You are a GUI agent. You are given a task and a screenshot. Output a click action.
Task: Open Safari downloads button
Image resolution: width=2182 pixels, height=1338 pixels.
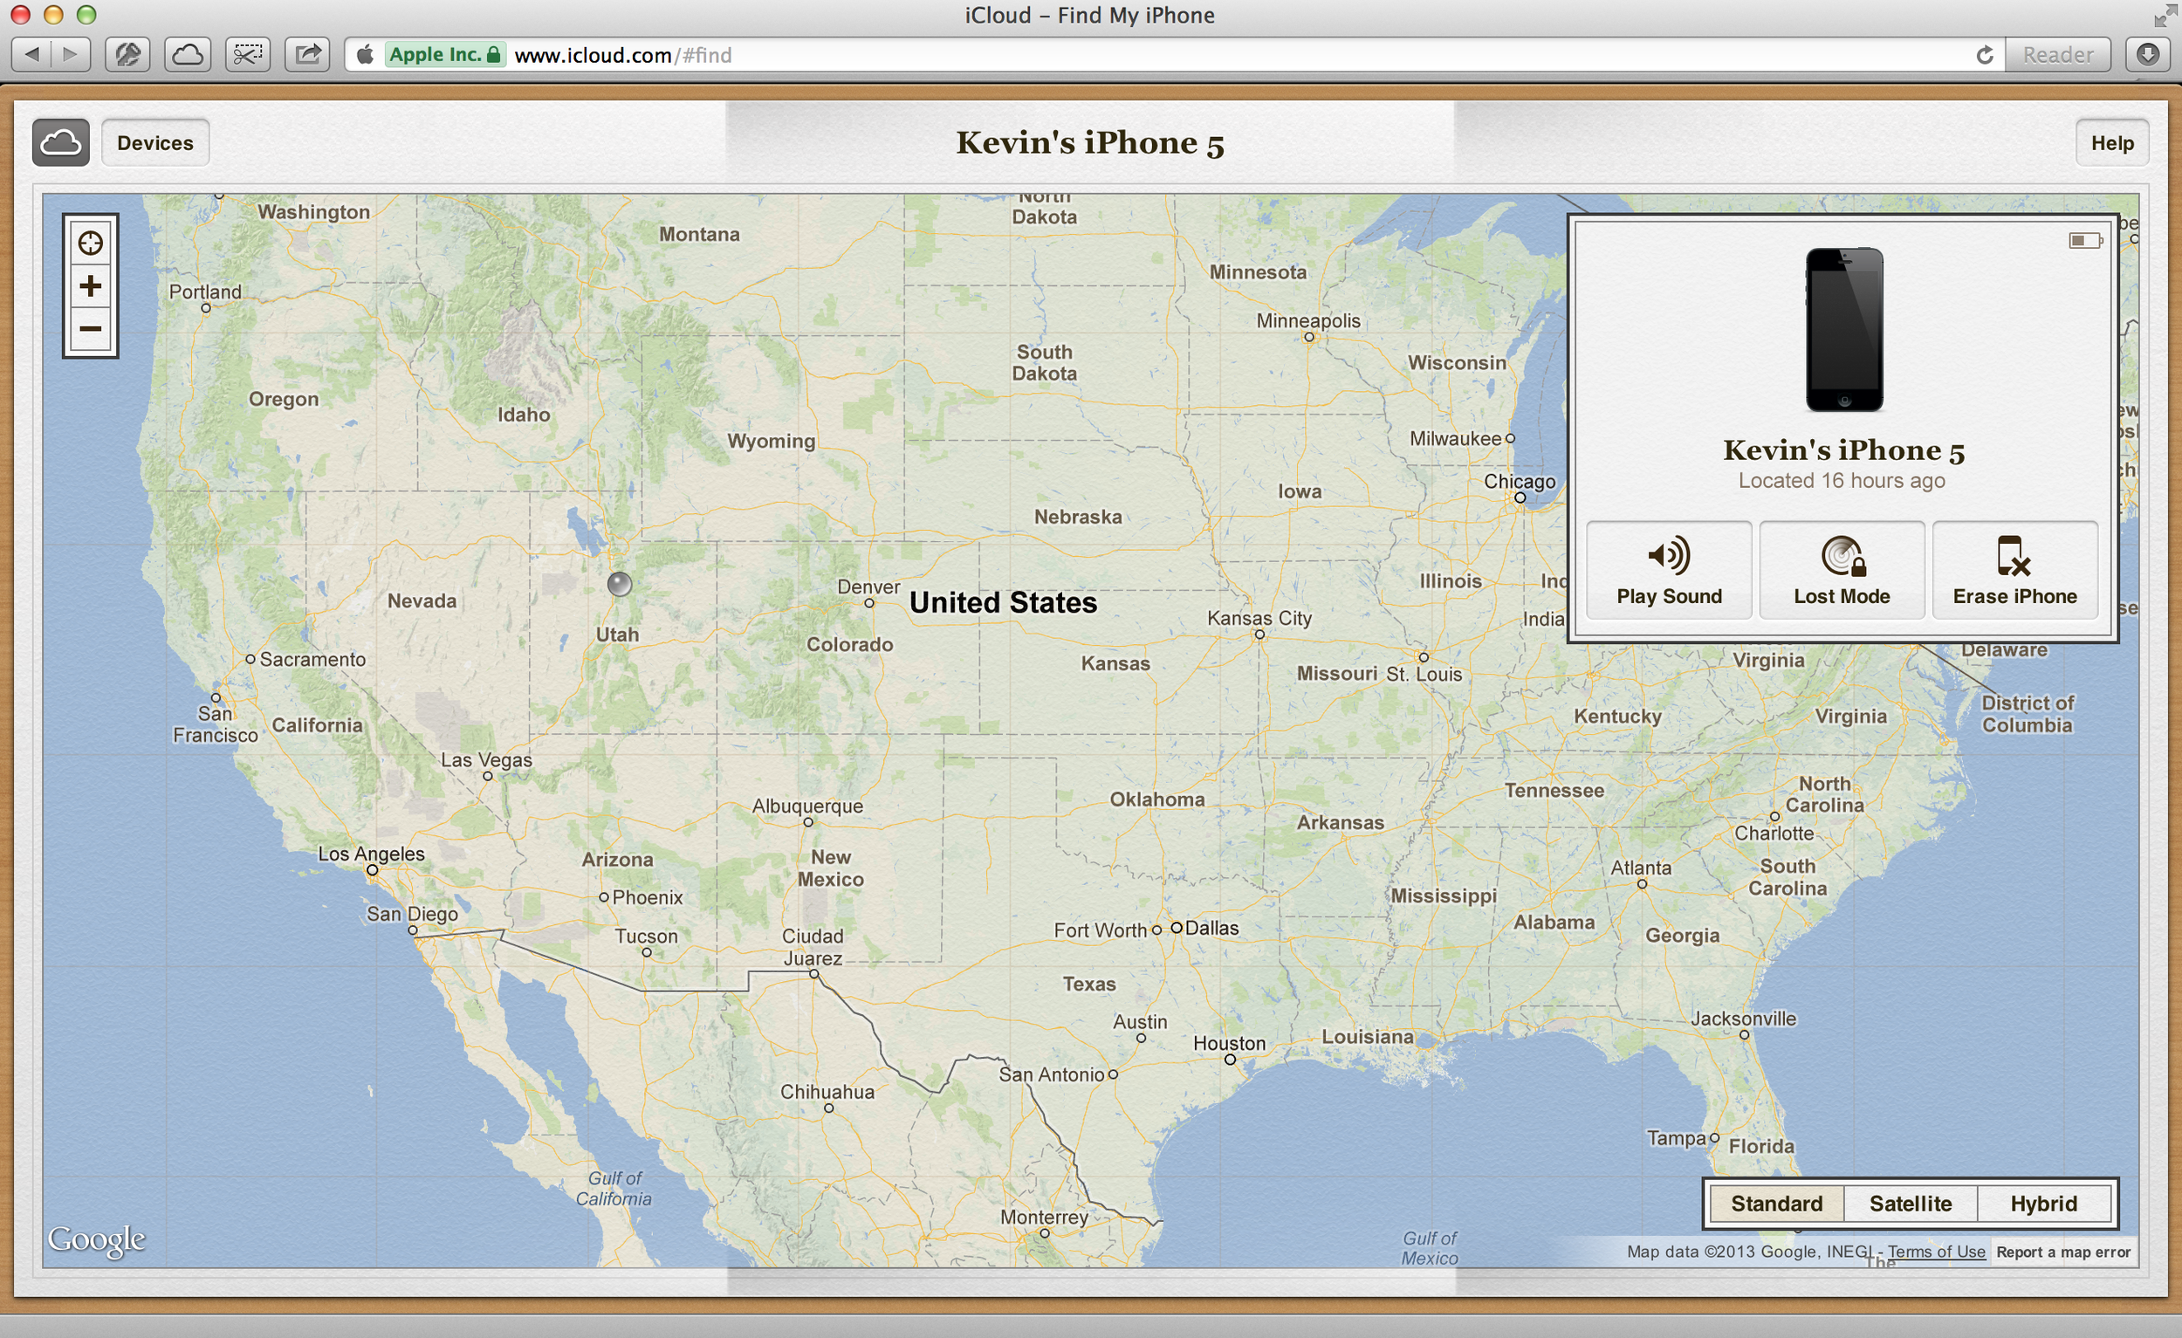[x=2147, y=55]
